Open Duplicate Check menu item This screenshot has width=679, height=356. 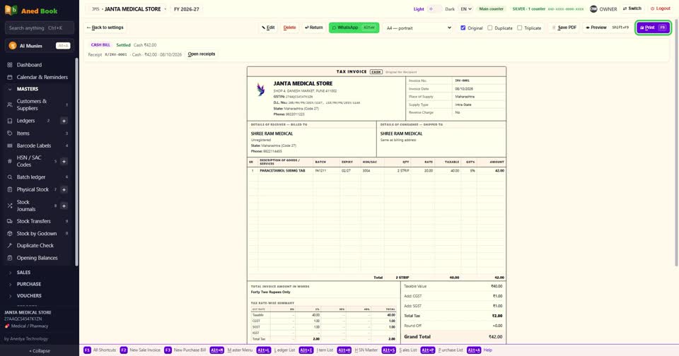35,245
